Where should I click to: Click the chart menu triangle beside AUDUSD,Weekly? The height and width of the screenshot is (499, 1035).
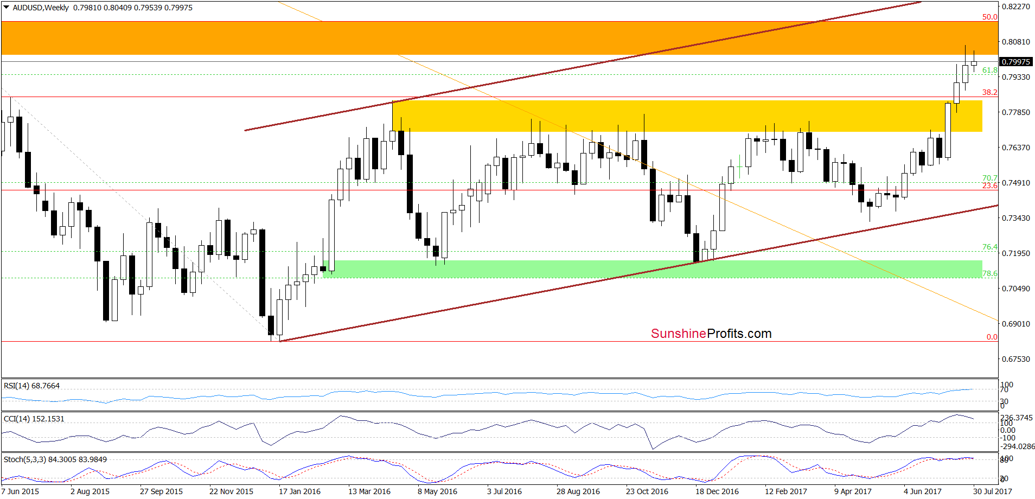(x=7, y=8)
